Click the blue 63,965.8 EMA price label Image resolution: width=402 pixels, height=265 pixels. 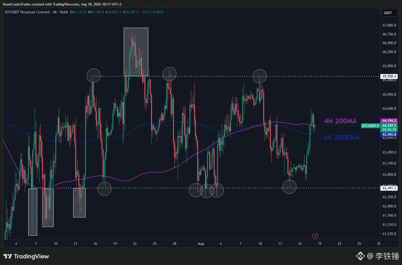[389, 135]
